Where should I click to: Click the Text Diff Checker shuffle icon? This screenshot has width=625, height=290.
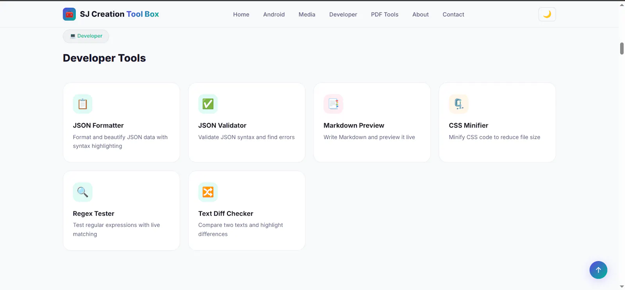pyautogui.click(x=208, y=192)
